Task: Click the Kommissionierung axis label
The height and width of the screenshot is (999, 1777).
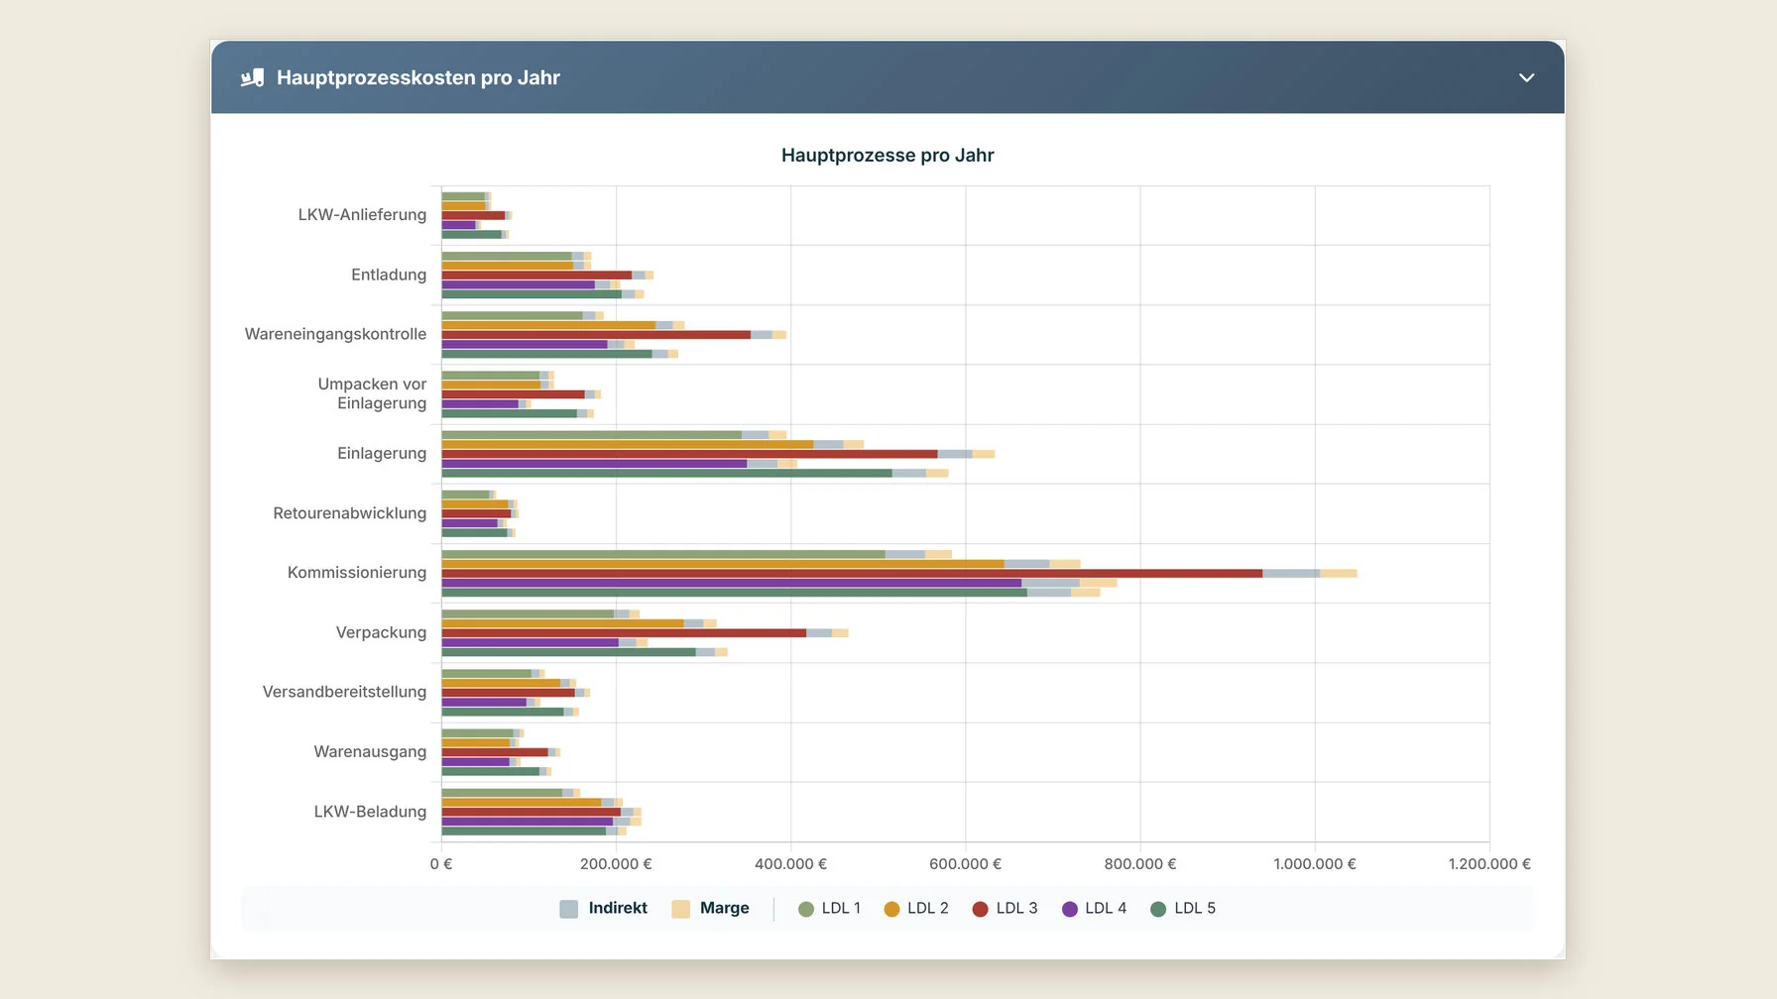Action: point(357,573)
